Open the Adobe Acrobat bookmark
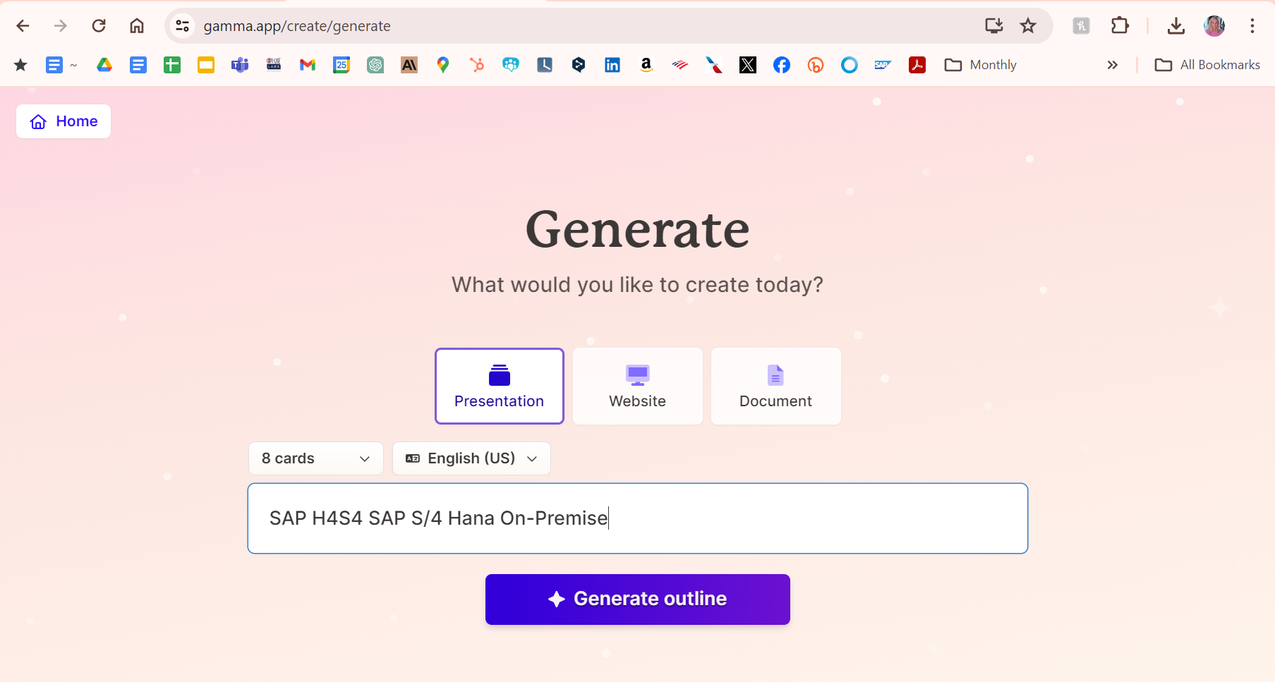Screen dimensions: 1275x682 pos(917,65)
